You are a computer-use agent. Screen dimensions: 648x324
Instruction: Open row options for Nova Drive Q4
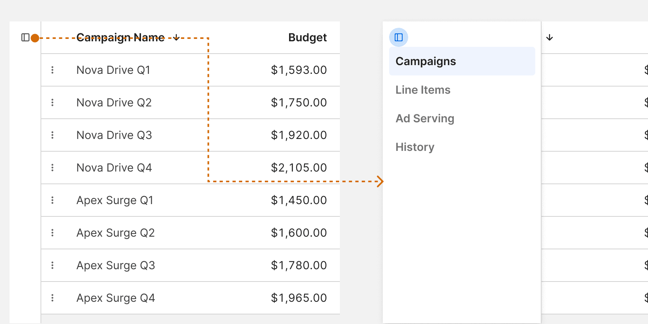(52, 168)
